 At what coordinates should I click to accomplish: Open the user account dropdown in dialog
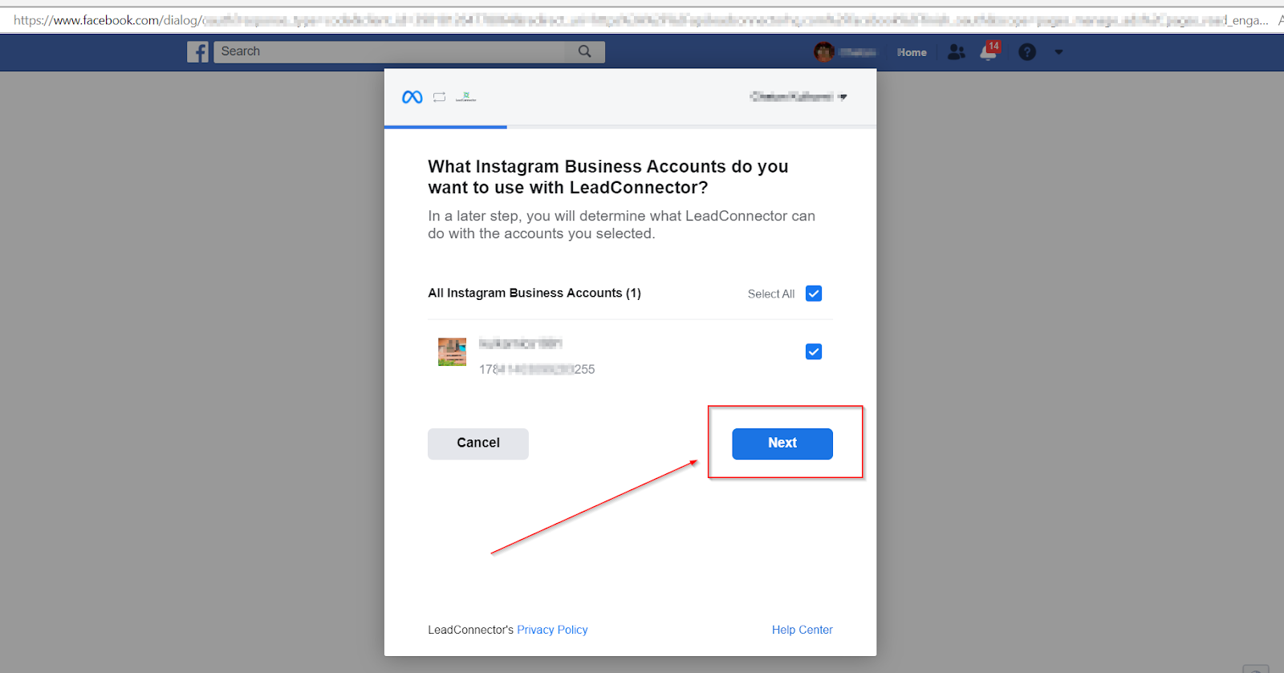[798, 96]
